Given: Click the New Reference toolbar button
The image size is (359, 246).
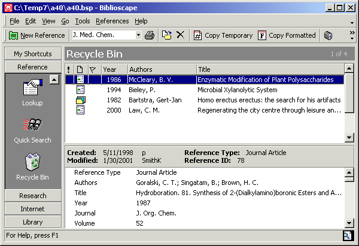Looking at the screenshot, I should point(37,35).
